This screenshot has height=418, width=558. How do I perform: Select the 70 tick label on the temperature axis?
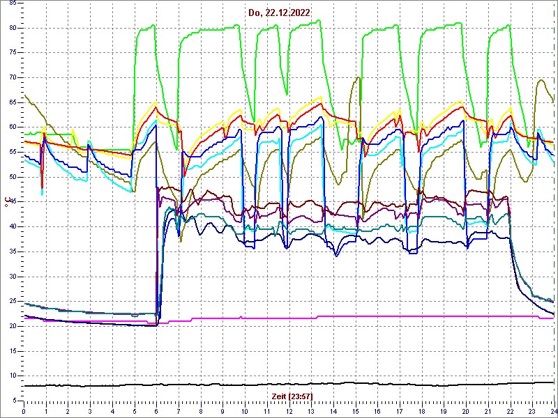pyautogui.click(x=13, y=77)
